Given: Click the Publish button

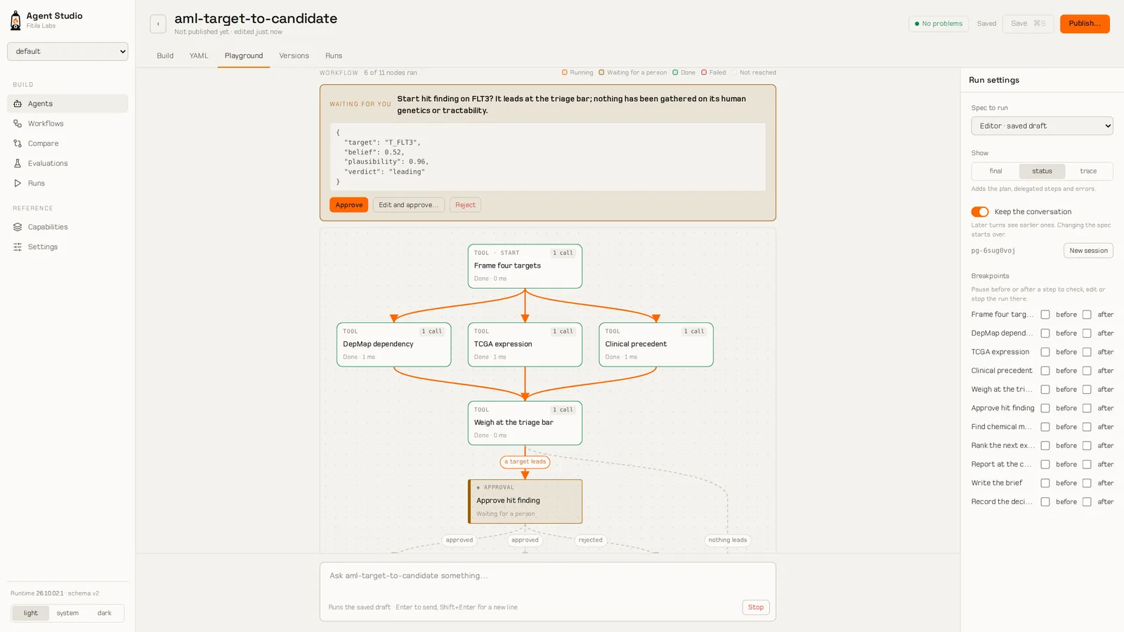Looking at the screenshot, I should pyautogui.click(x=1085, y=24).
